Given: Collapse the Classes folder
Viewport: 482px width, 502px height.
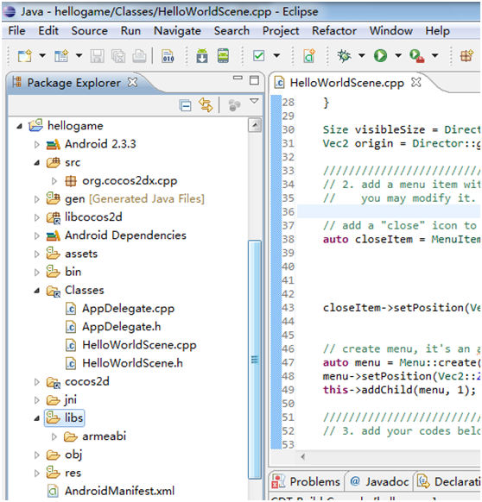Looking at the screenshot, I should (37, 291).
